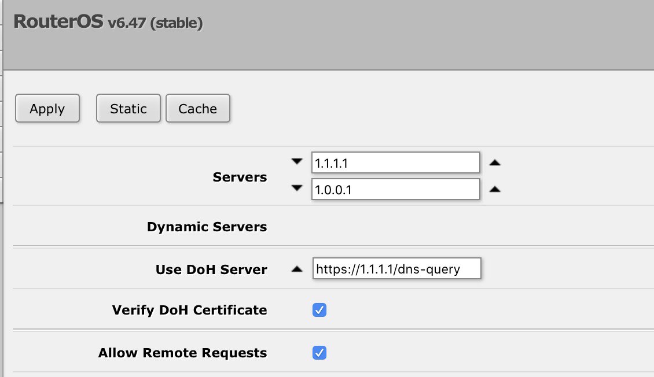
Task: Collapse the Use DoH Server field arrow
Action: pos(297,269)
